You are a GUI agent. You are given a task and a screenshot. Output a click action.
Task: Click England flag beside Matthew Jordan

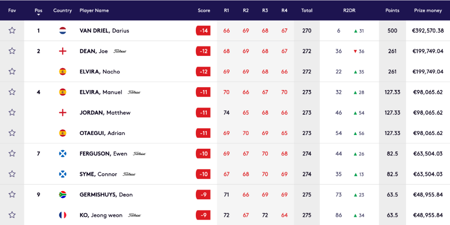(x=62, y=112)
